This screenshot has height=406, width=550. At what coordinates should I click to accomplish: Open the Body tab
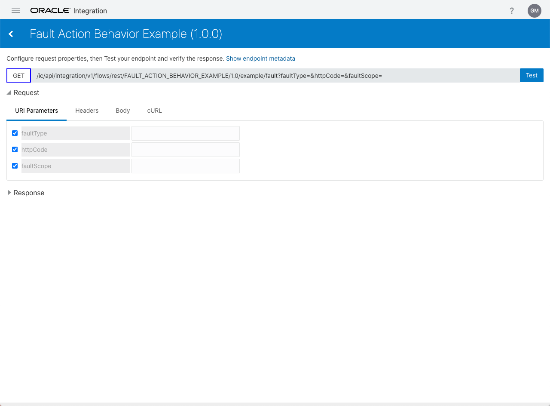(x=122, y=111)
